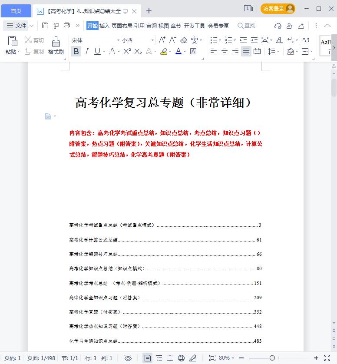Viewport: 337px width, 364px height.
Task: Toggle page layout view in status bar
Action: tap(147, 358)
